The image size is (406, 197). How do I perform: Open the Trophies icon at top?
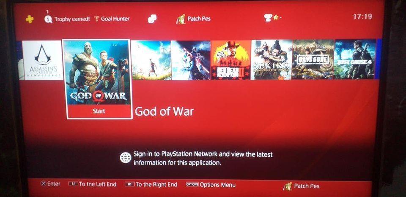point(271,18)
